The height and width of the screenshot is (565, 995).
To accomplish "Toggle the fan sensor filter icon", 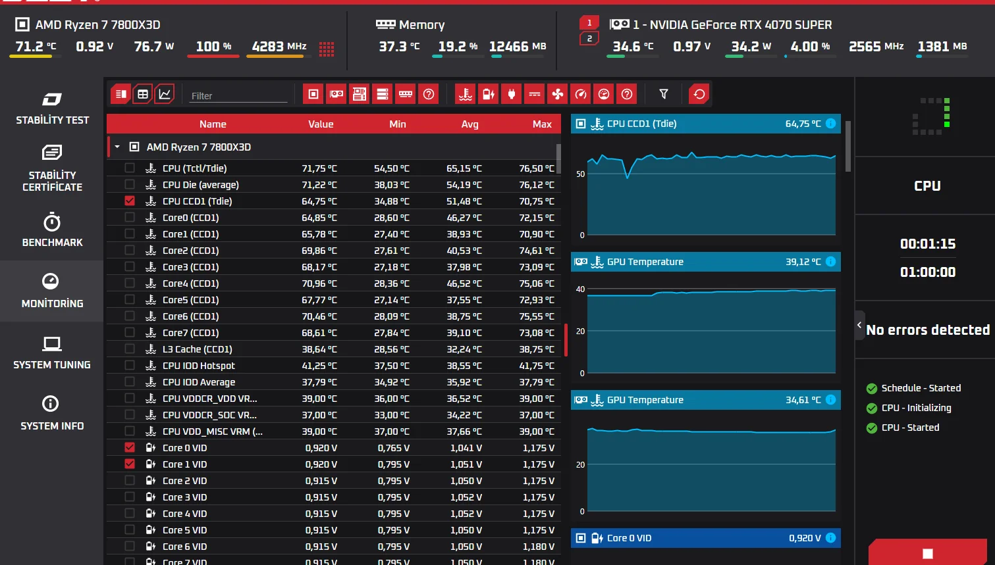I will [558, 94].
